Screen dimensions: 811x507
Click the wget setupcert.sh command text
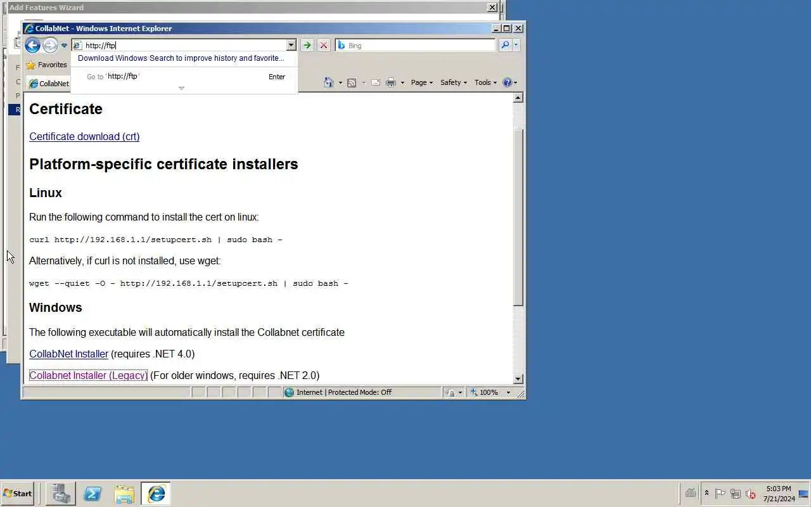pos(188,283)
